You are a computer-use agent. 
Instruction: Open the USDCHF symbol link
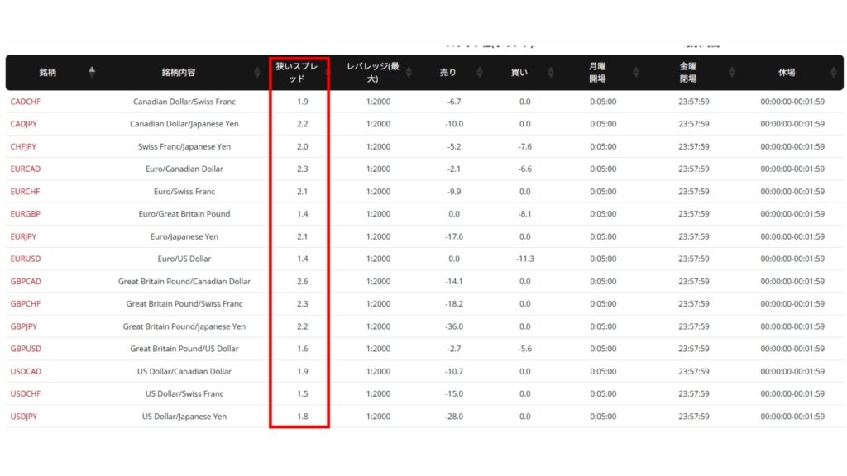(x=26, y=393)
